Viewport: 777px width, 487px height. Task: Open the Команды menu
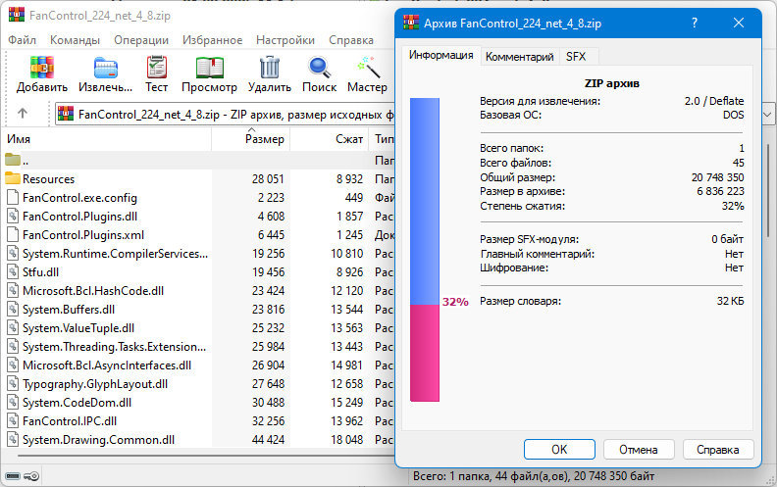[x=75, y=40]
